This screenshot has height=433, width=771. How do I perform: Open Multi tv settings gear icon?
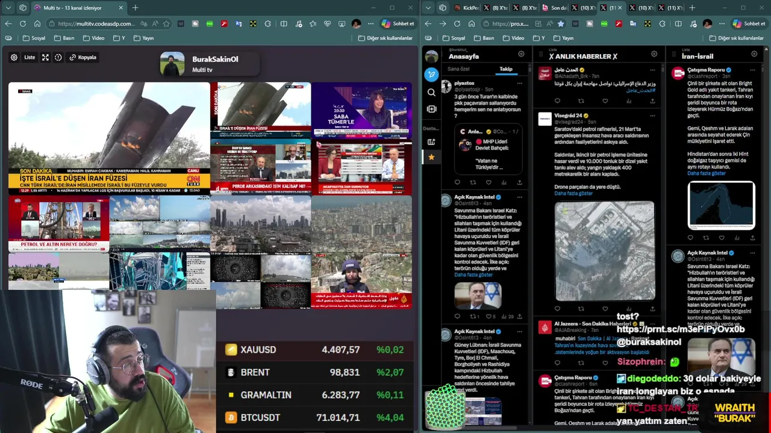(x=14, y=57)
